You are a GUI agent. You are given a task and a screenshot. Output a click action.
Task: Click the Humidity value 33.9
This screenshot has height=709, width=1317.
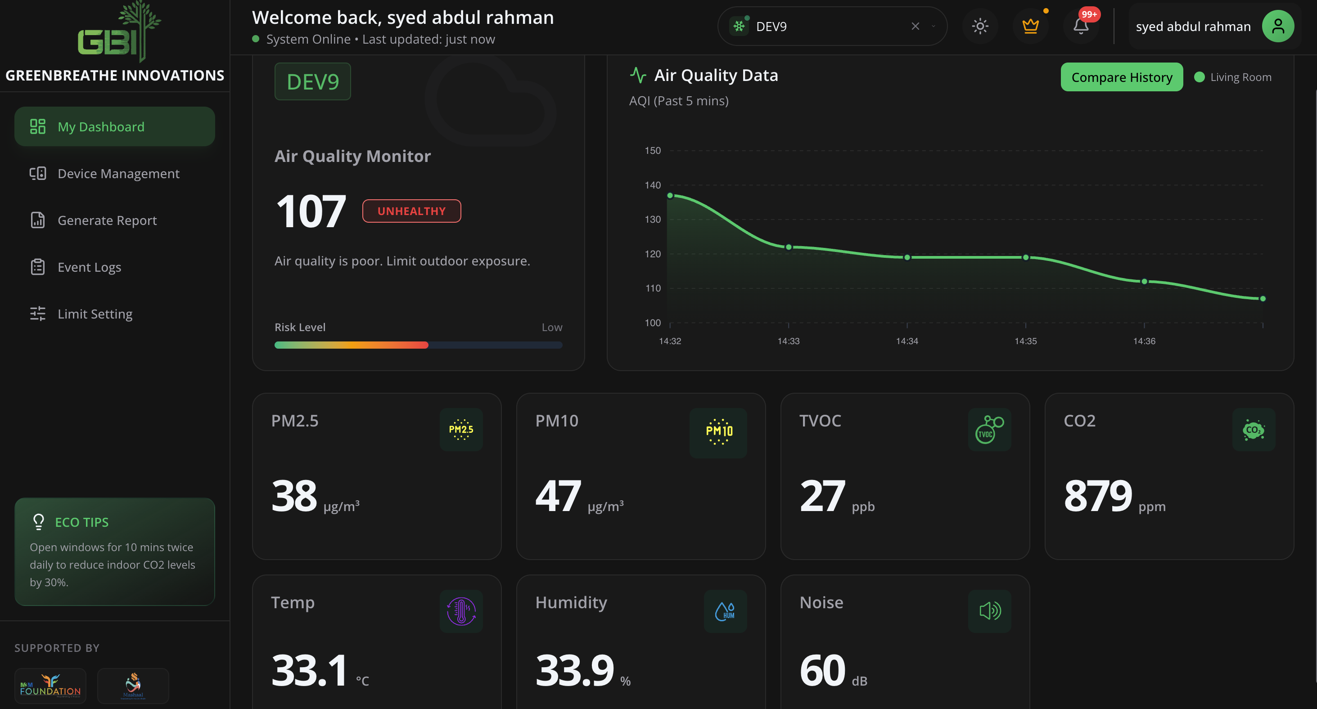coord(574,670)
